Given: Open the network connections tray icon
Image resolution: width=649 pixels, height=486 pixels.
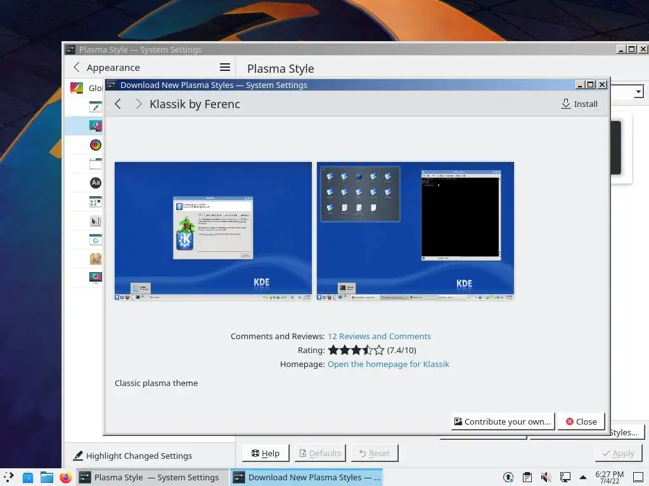Looking at the screenshot, I should tap(565, 477).
